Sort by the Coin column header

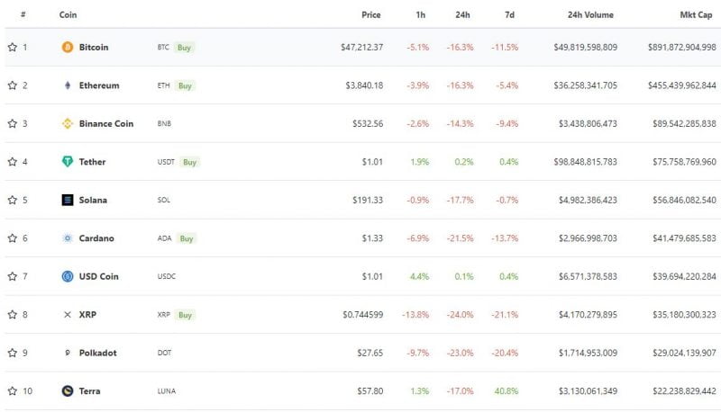coord(68,15)
